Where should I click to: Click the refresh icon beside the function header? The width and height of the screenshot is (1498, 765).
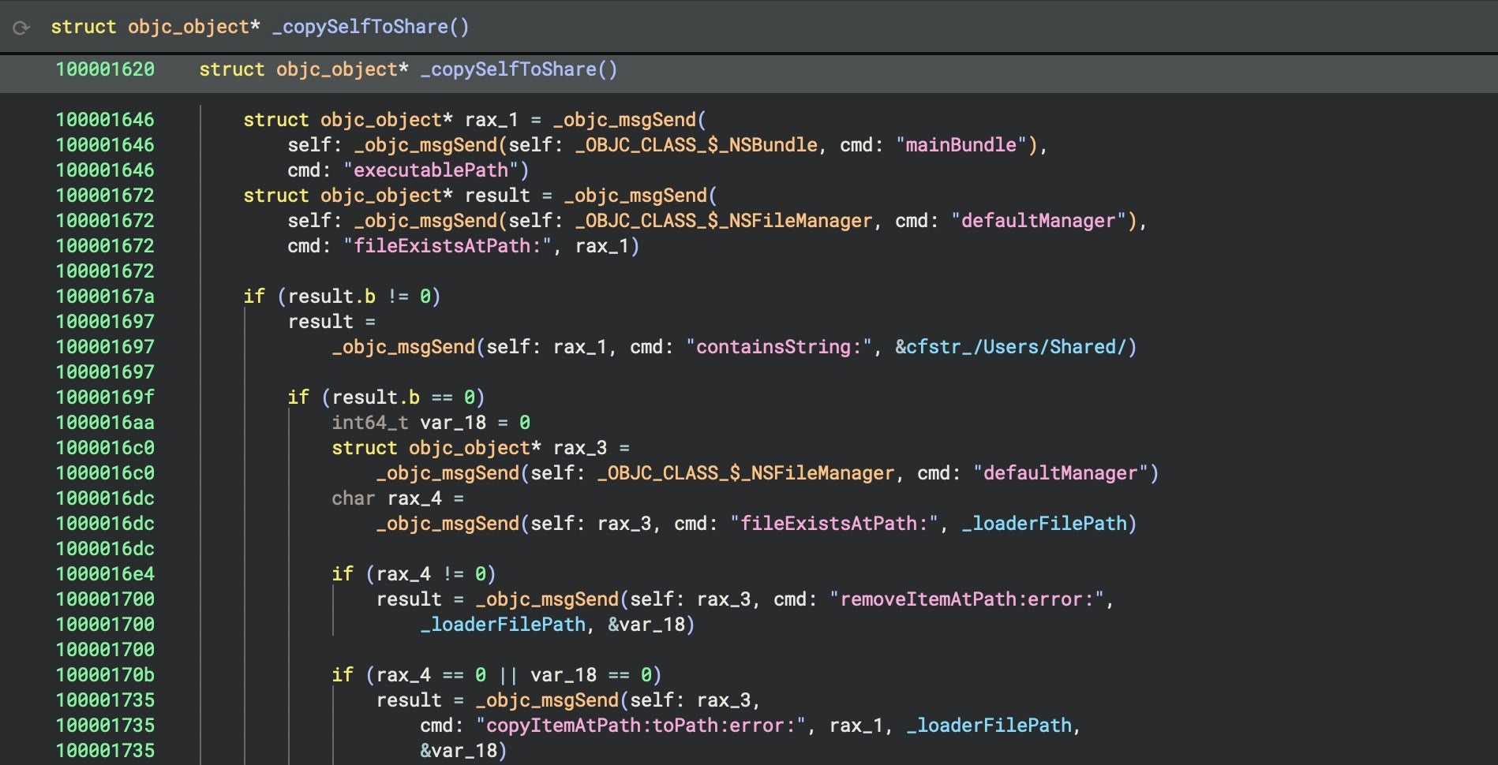click(21, 28)
